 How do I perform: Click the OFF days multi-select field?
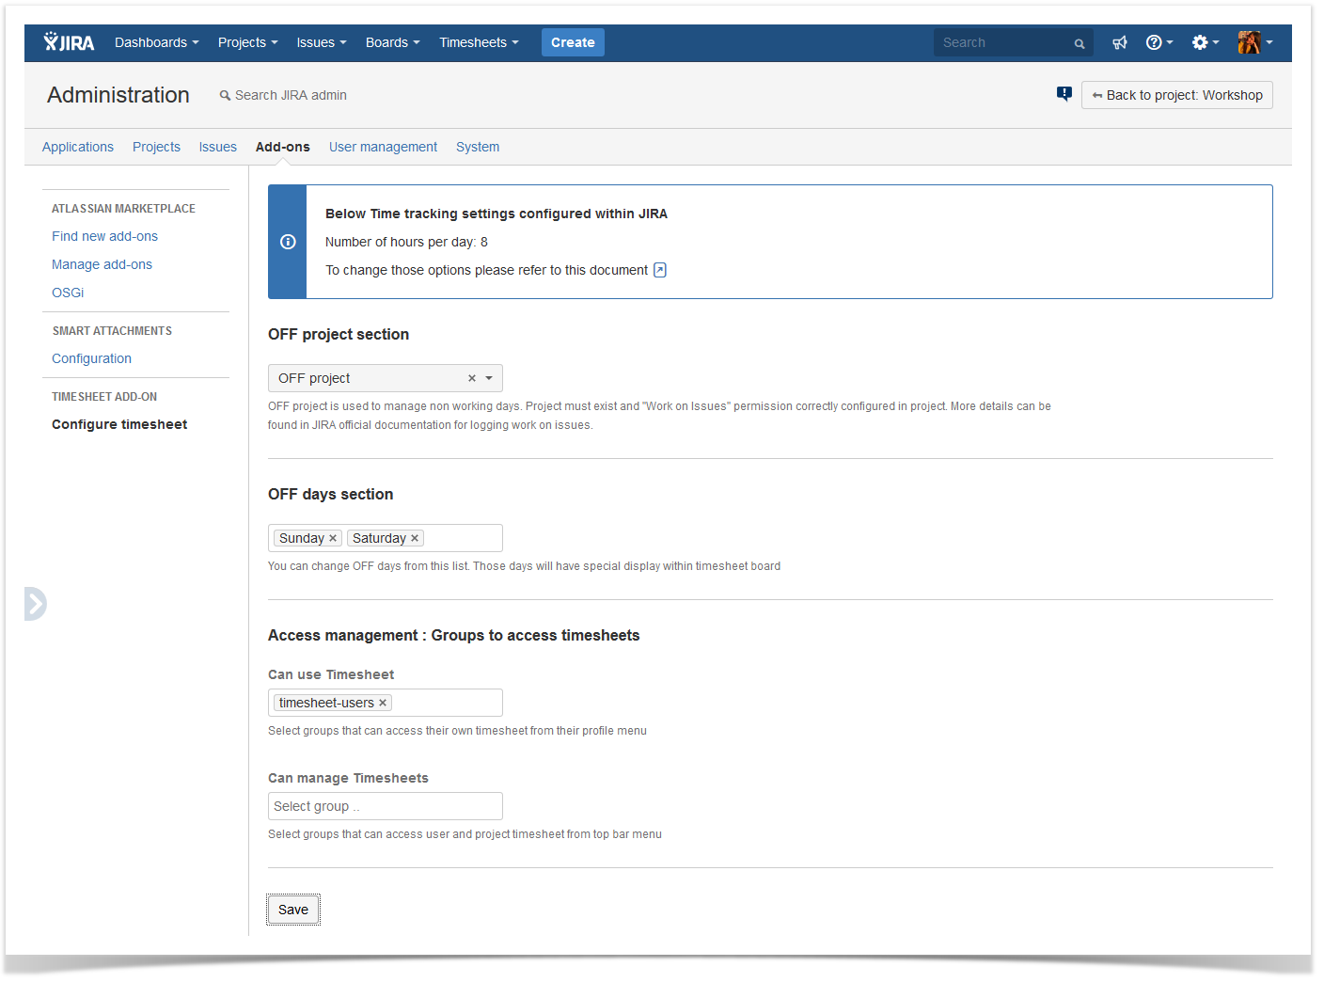[386, 538]
